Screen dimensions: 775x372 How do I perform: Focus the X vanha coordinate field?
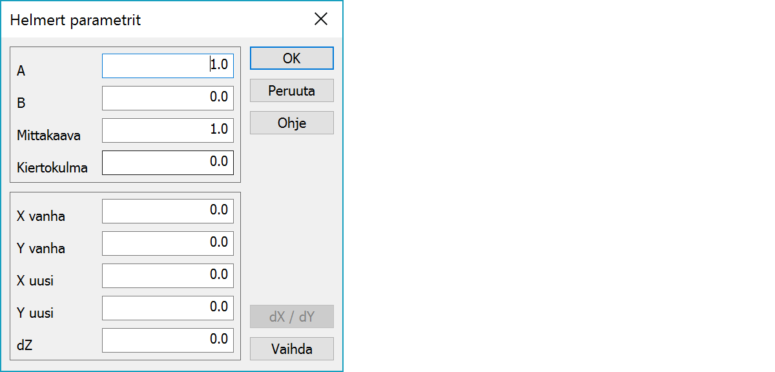point(168,211)
